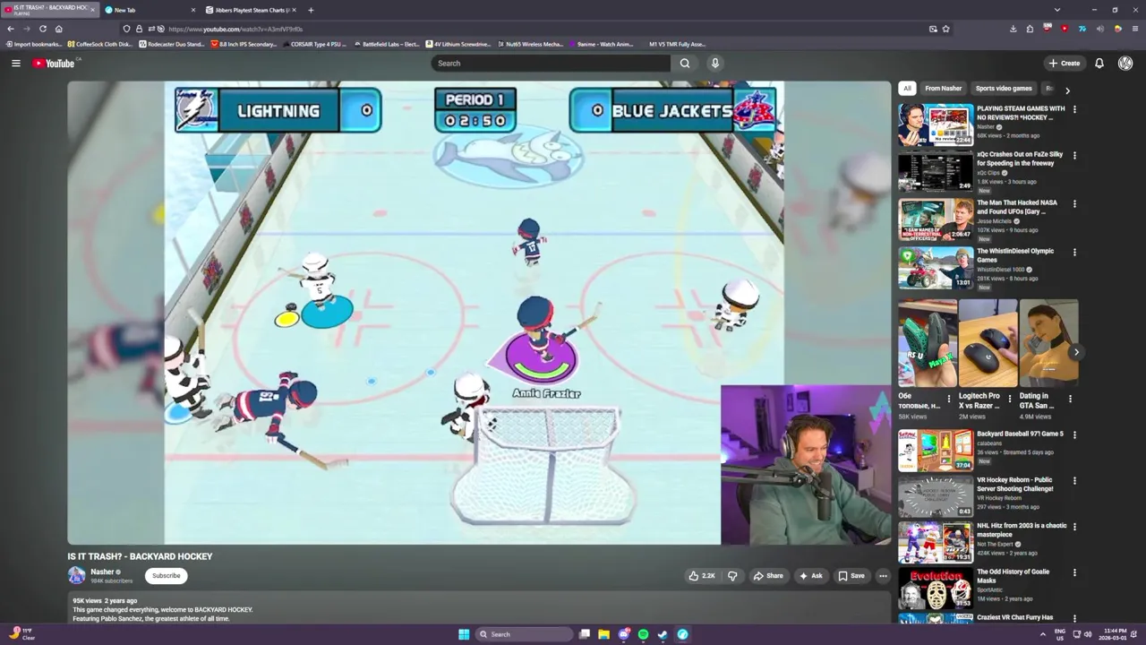
Task: Open a new browser tab with plus
Action: click(x=311, y=10)
